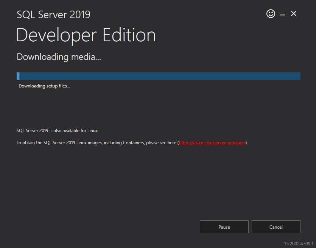Close the SQL Server 2019 installer
Image resolution: width=316 pixels, height=248 pixels.
(294, 14)
